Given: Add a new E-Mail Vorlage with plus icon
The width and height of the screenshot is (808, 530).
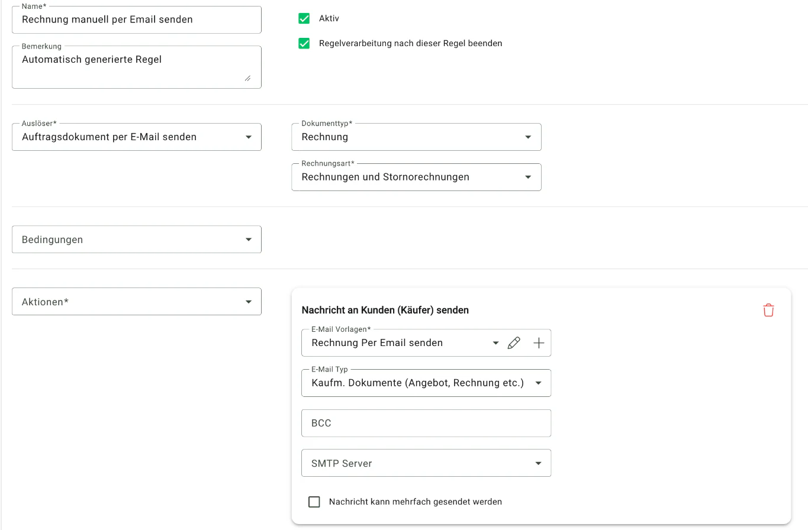Looking at the screenshot, I should point(539,343).
